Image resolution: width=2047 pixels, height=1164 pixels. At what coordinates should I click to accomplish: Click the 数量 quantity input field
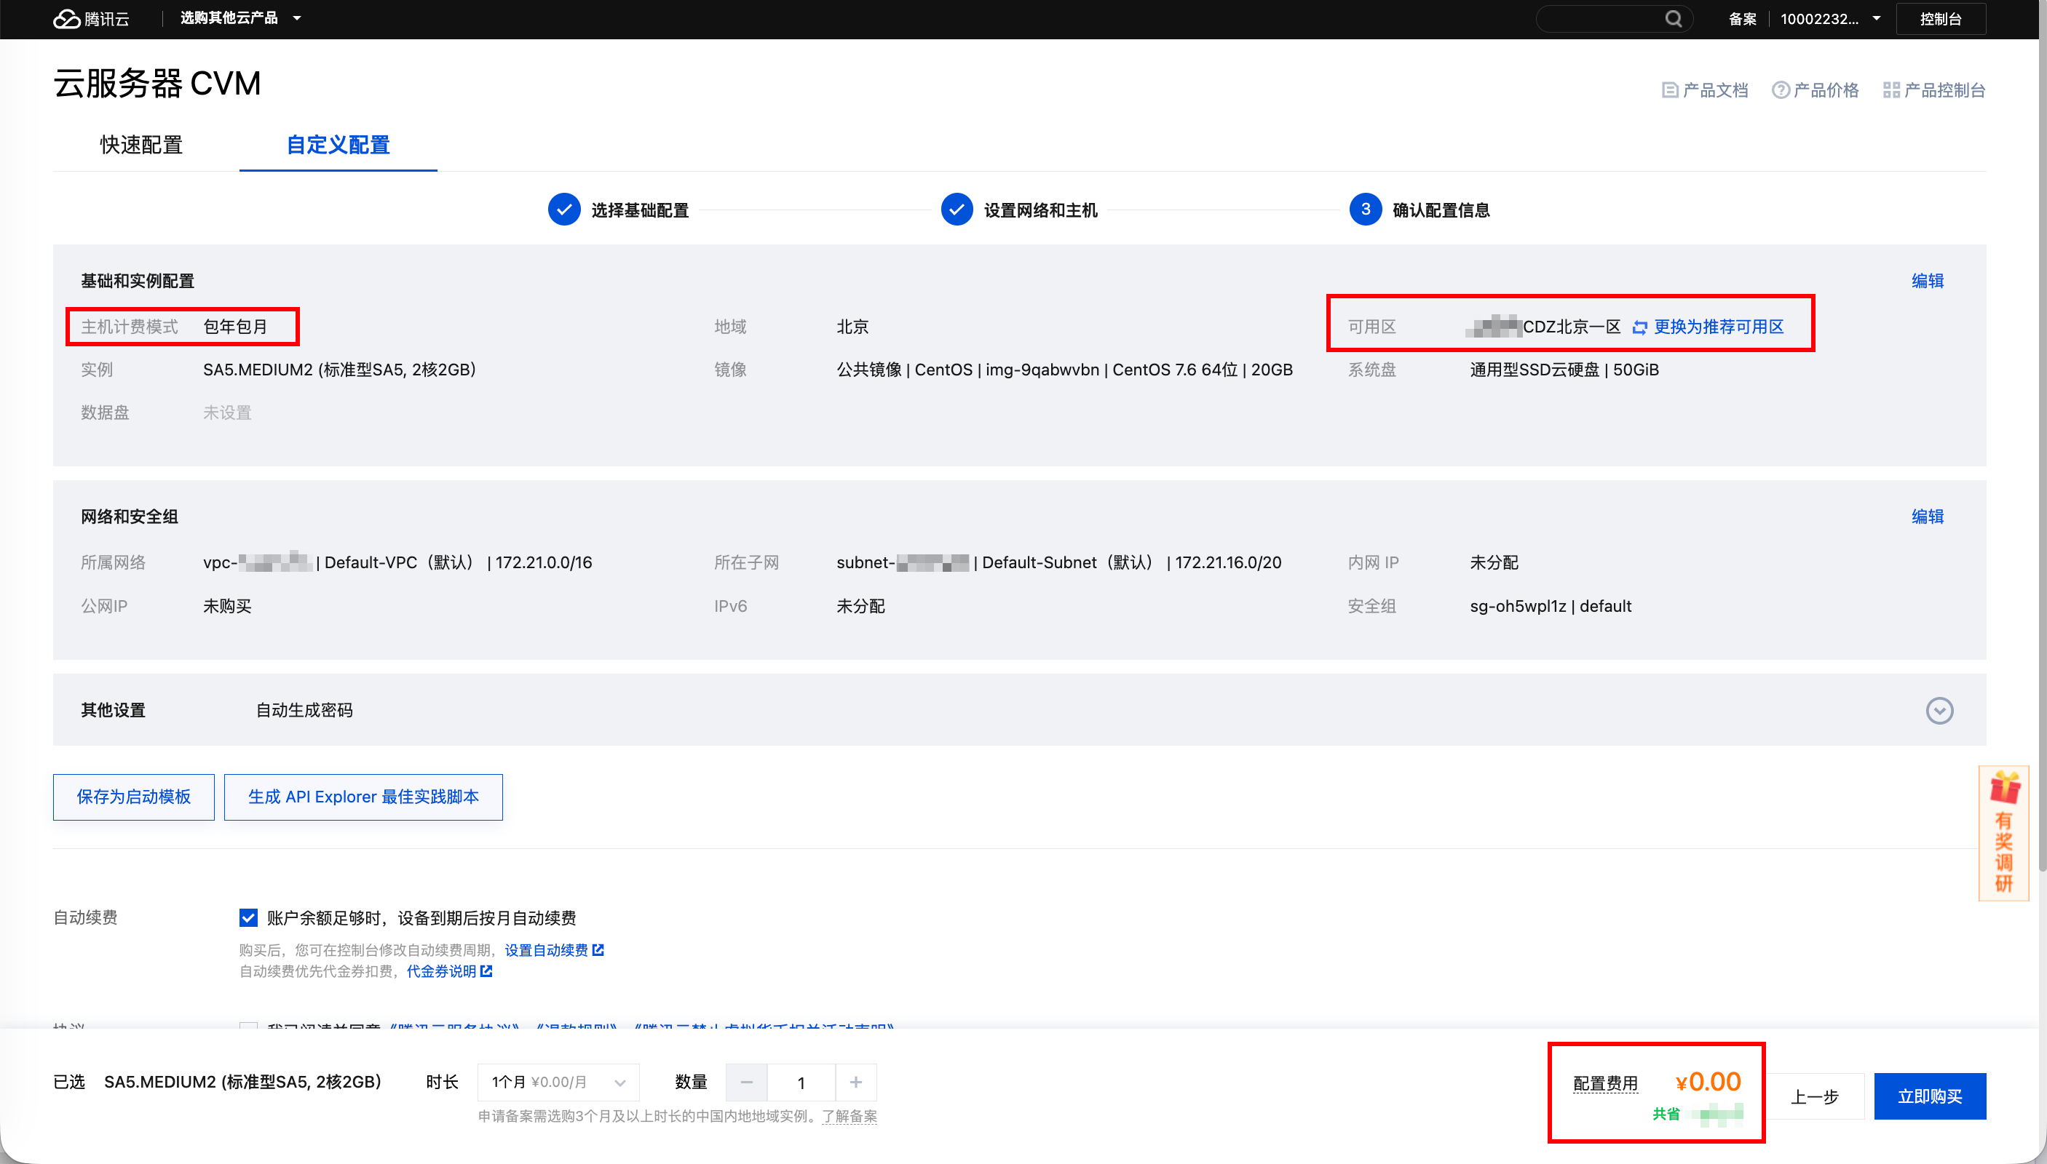[x=801, y=1083]
